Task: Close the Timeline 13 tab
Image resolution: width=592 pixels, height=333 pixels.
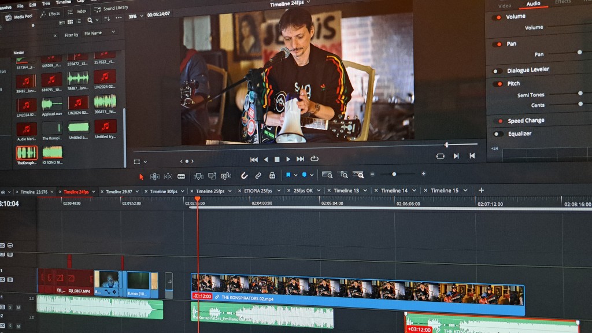Action: pyautogui.click(x=329, y=191)
